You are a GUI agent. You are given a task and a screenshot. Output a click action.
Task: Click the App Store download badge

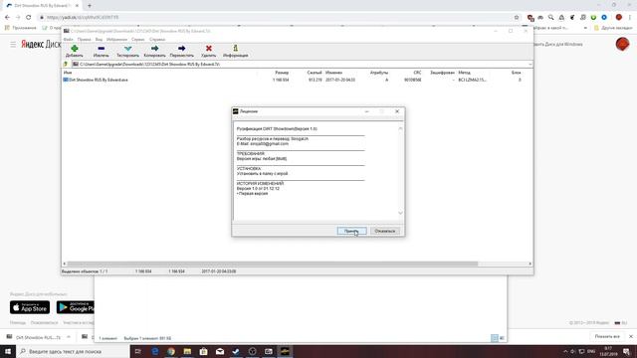[x=30, y=307]
